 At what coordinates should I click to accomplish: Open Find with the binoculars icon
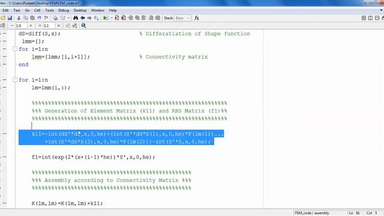[x=76, y=18]
